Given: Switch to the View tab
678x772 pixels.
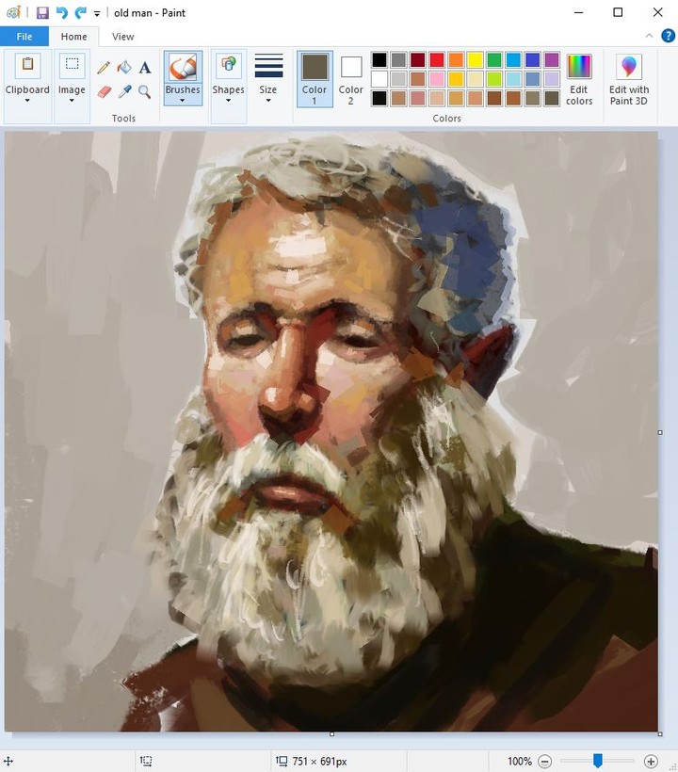Looking at the screenshot, I should [122, 37].
